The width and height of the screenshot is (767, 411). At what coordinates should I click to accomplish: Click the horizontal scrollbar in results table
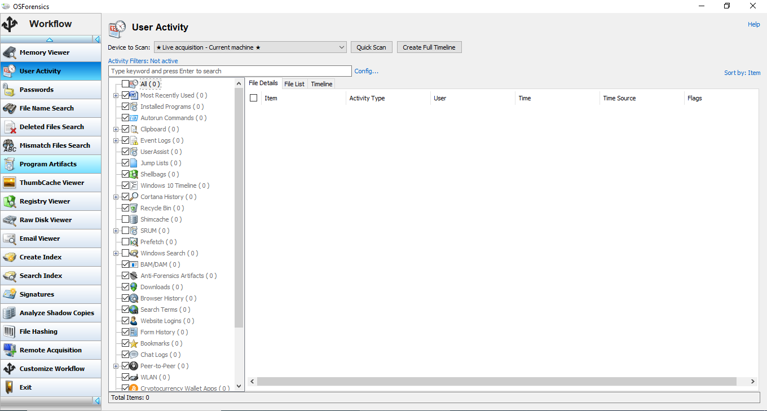497,382
